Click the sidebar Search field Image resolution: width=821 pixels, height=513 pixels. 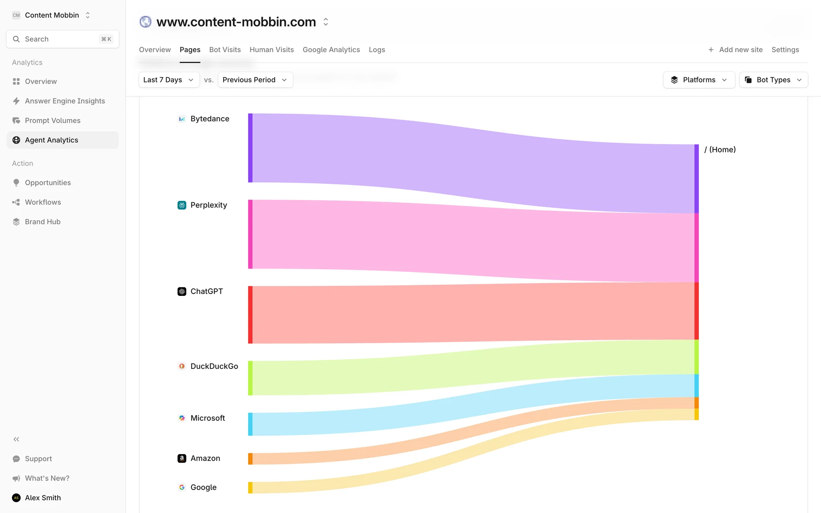[62, 39]
